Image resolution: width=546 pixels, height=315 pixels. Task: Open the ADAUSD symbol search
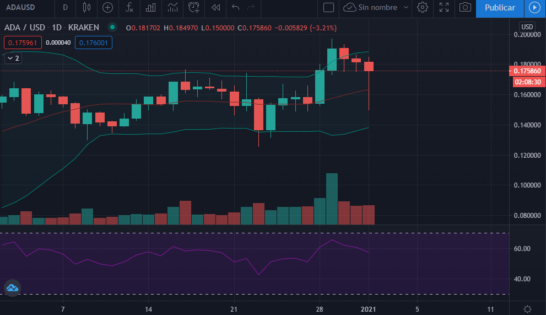[20, 7]
